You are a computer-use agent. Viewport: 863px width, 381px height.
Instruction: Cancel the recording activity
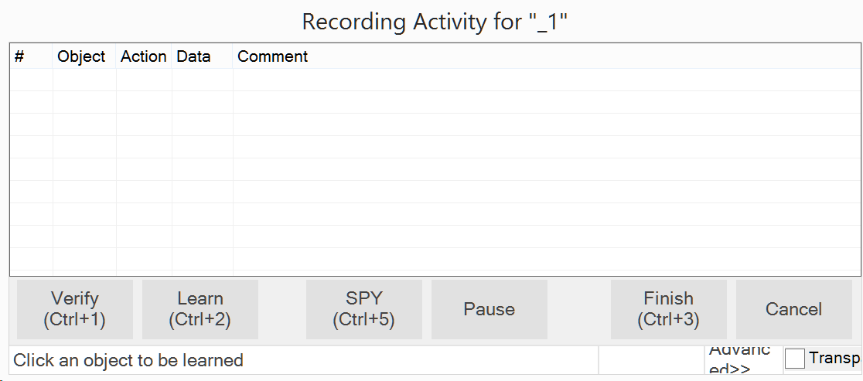tap(793, 309)
